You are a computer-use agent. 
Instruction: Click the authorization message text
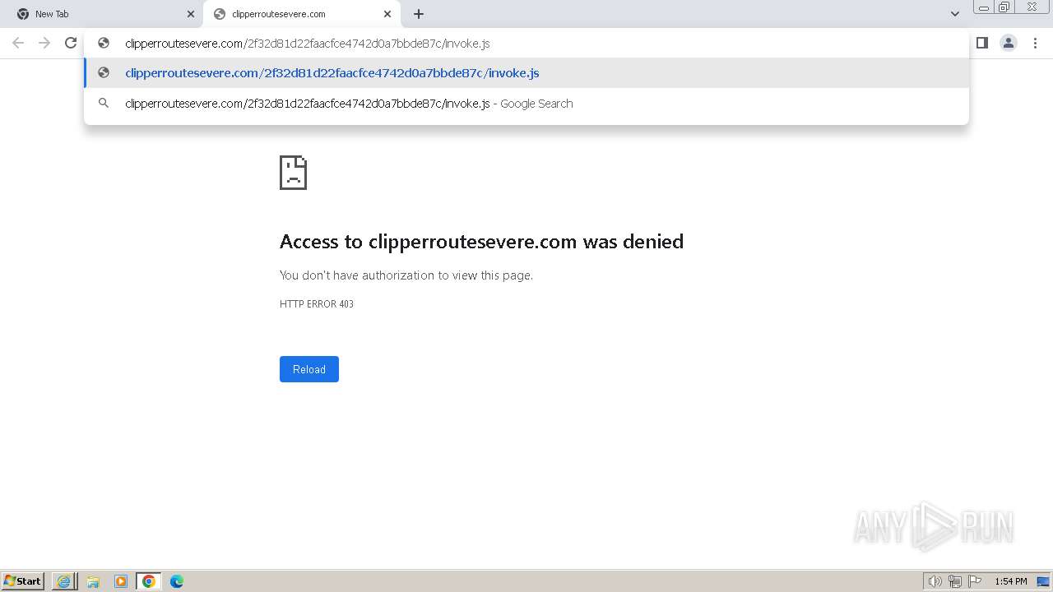coord(406,275)
